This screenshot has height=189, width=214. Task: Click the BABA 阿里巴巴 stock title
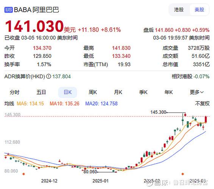36,10
